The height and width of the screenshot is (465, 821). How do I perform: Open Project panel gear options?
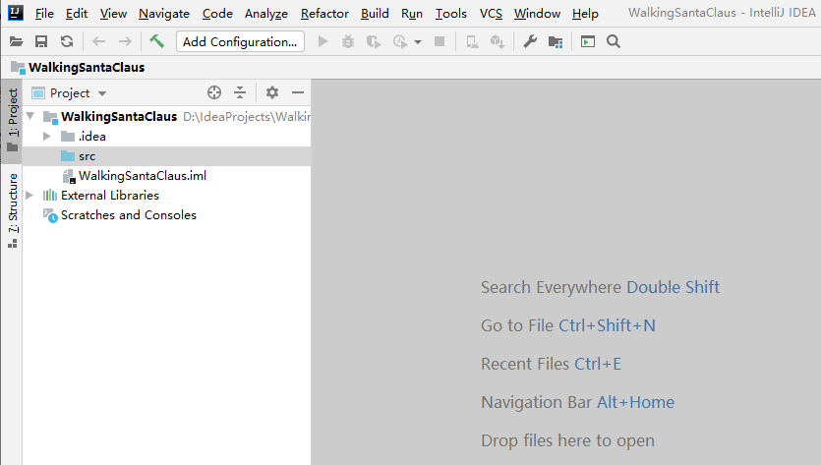(272, 92)
